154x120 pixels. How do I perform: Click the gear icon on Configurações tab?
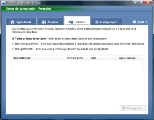coord(97,22)
